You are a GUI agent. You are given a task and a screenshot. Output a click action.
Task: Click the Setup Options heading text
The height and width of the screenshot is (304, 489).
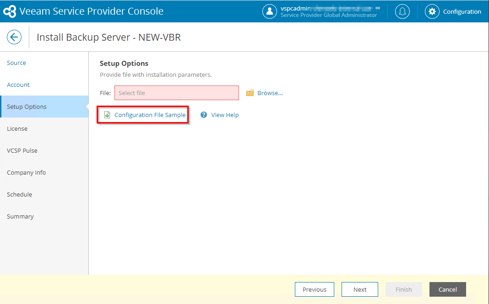(x=124, y=63)
